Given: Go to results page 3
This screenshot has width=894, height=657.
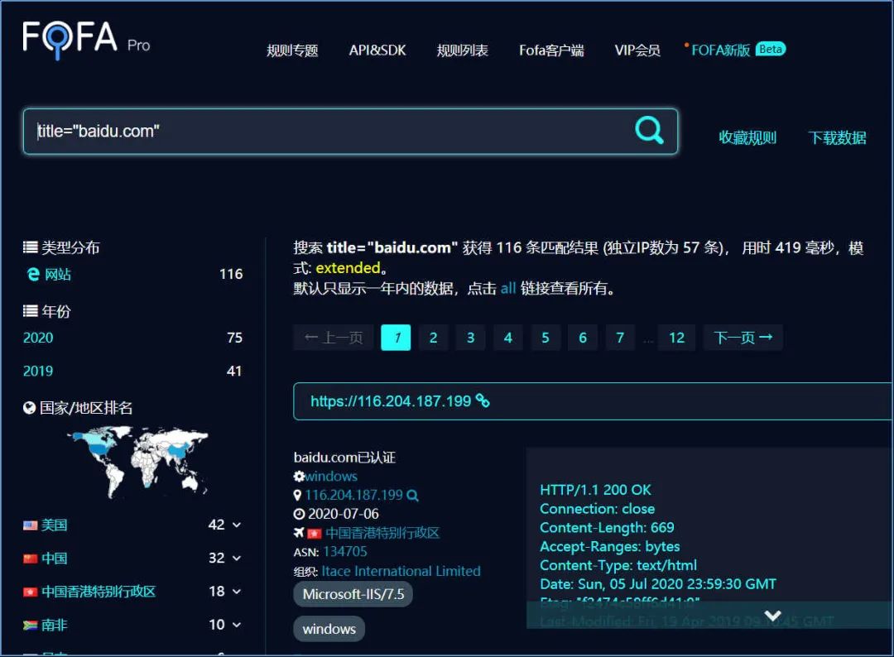Looking at the screenshot, I should coord(471,338).
